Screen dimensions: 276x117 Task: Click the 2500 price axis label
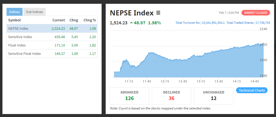coord(264,60)
